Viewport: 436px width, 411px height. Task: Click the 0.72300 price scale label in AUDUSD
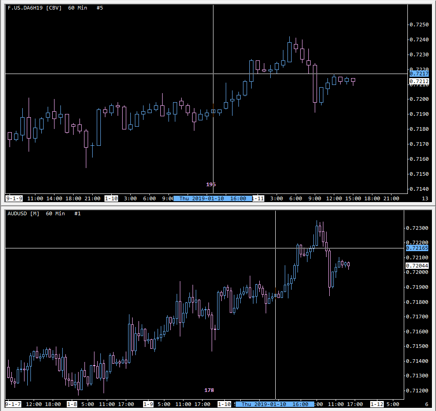coord(417,228)
